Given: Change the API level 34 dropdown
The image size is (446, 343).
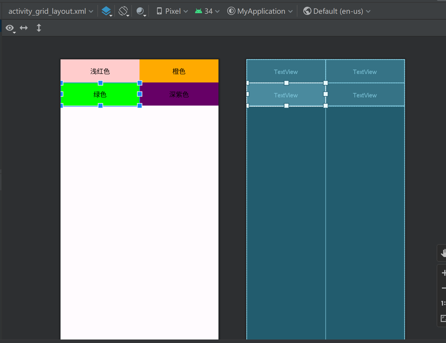Looking at the screenshot, I should click(207, 11).
